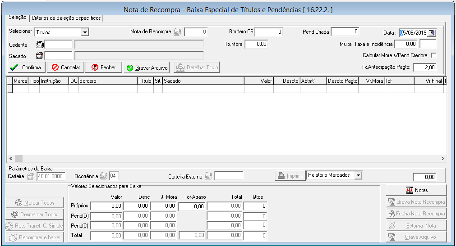Click the Tx.Mora input field
This screenshot has height=246, width=456.
(x=256, y=44)
